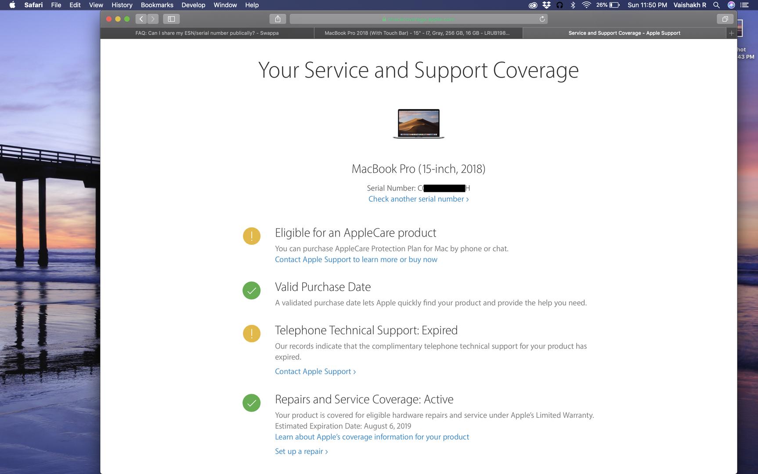Screen dimensions: 758x474
Task: Go back in Safari
Action: (141, 19)
